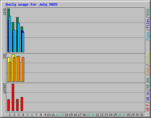Click day 10 on the x-axis

[49, 115]
